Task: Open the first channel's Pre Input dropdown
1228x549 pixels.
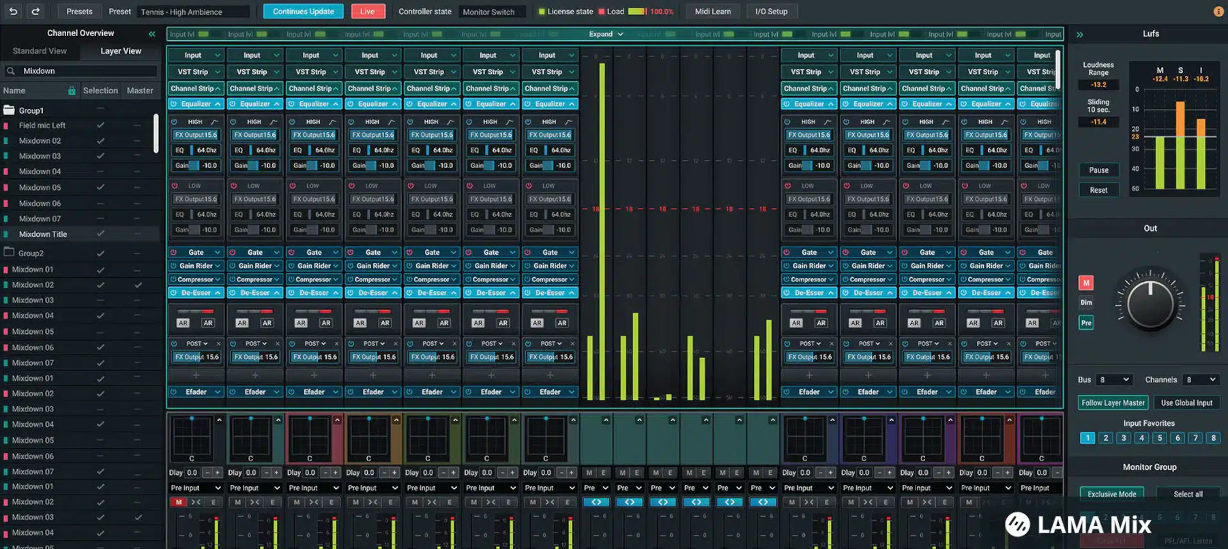Action: (196, 488)
